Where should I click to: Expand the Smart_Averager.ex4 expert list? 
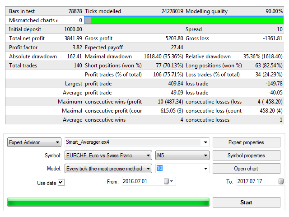205,142
